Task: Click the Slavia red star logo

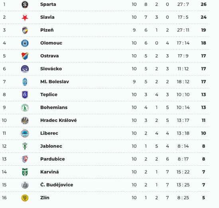Action: (x=25, y=18)
